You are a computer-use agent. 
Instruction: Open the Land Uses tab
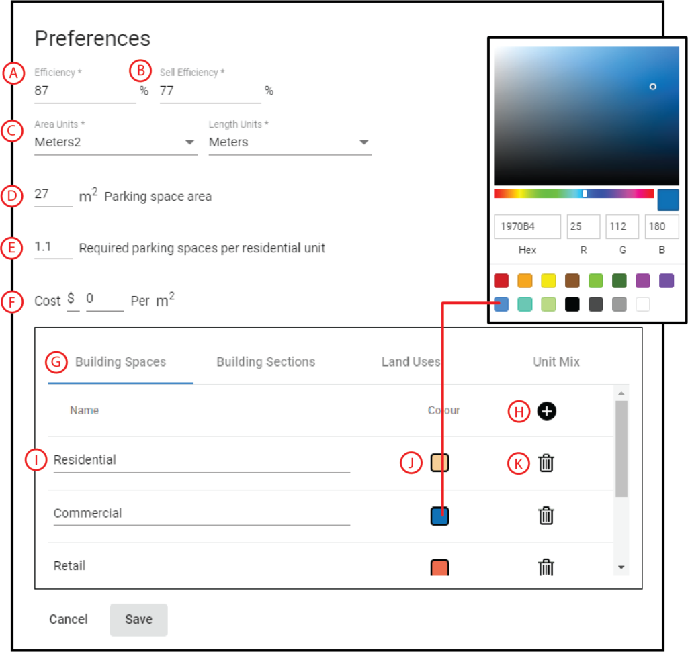click(411, 361)
